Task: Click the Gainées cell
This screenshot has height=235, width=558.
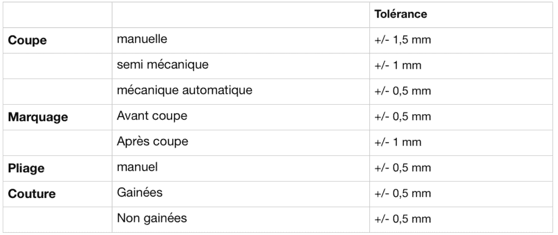Action: pos(139,193)
